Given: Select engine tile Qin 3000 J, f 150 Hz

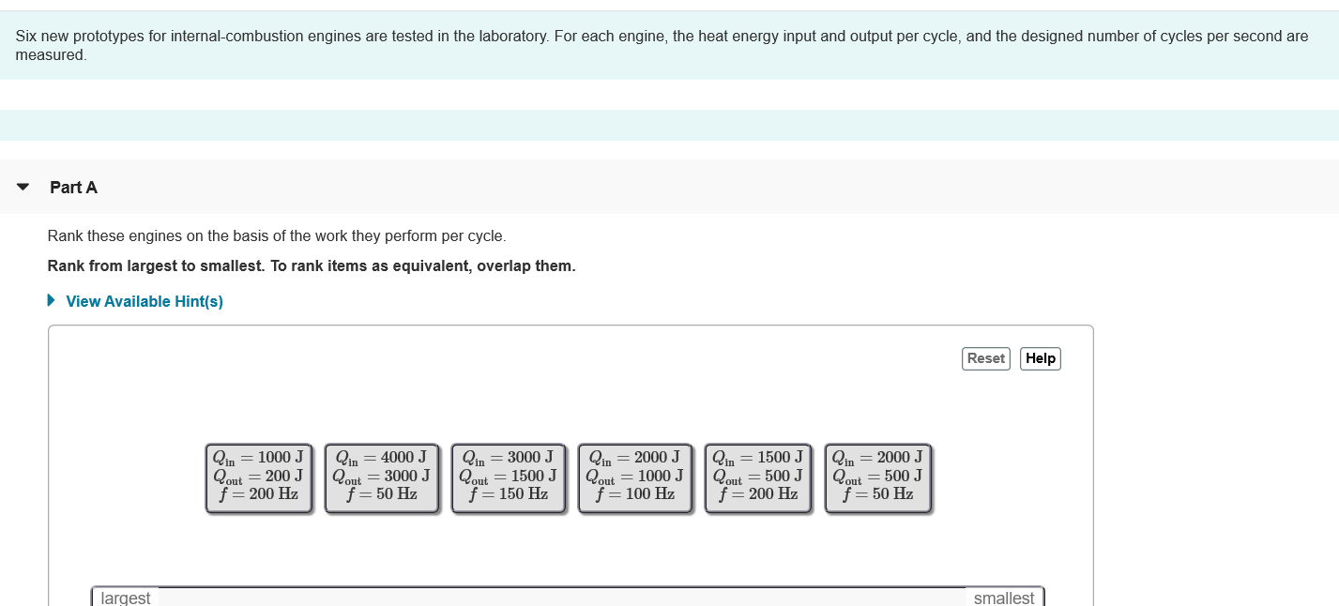Looking at the screenshot, I should click(x=509, y=478).
